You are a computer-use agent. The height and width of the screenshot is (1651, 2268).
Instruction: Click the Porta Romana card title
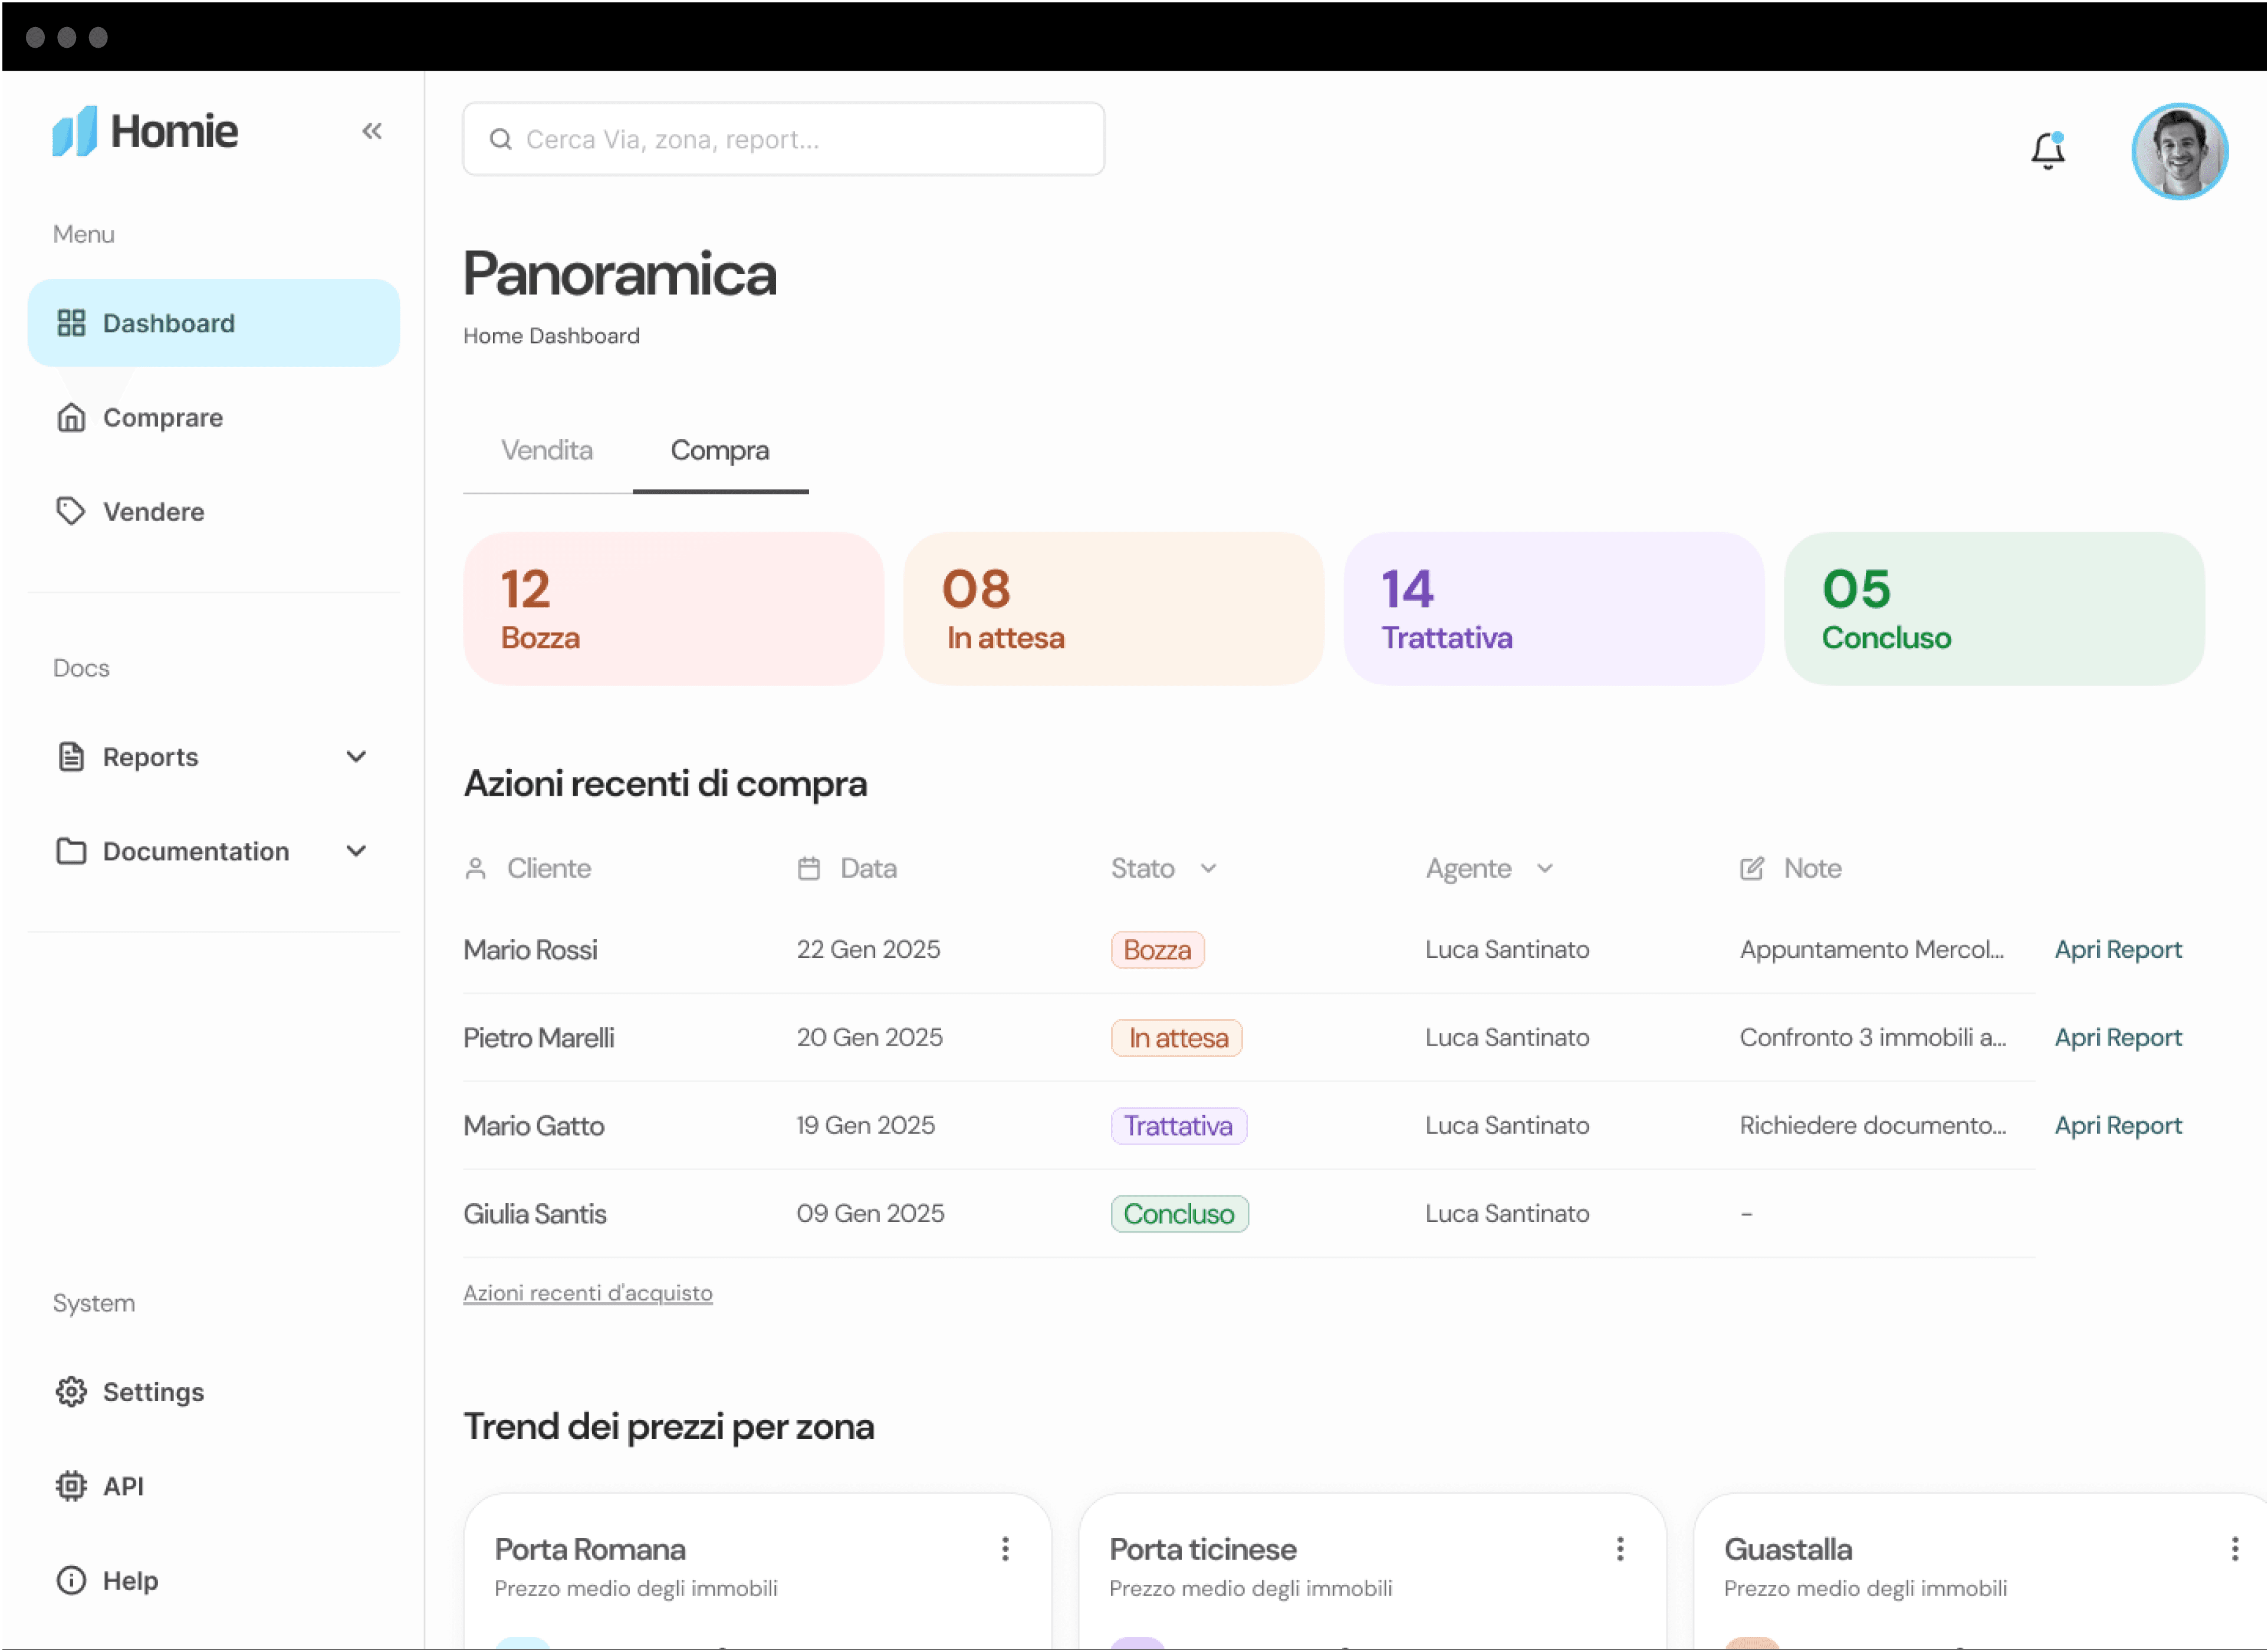pos(590,1549)
